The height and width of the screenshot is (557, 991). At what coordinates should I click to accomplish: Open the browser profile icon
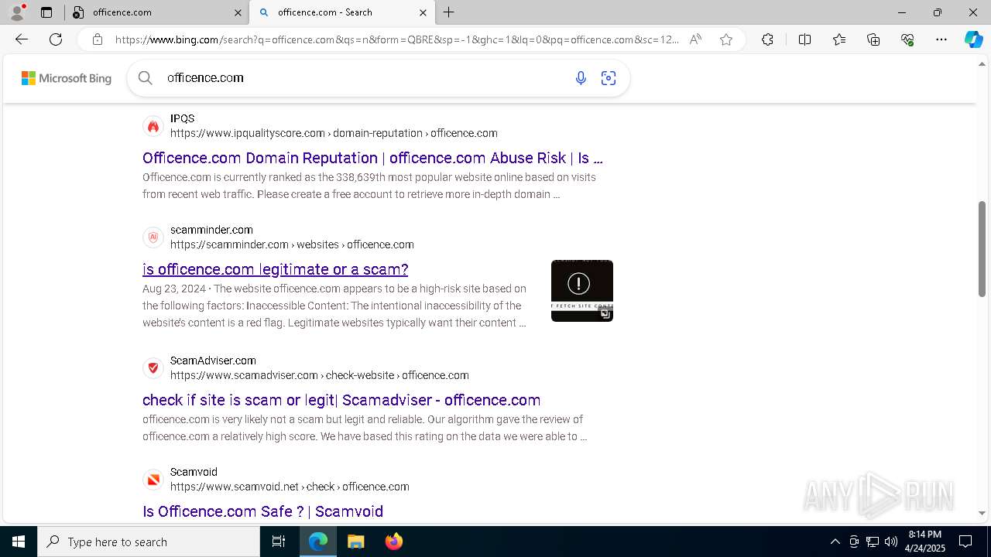coord(17,12)
